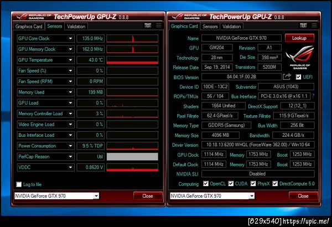Open PerfCap Reason dropdown
Viewport: 332px width, 227px height.
coord(70,157)
